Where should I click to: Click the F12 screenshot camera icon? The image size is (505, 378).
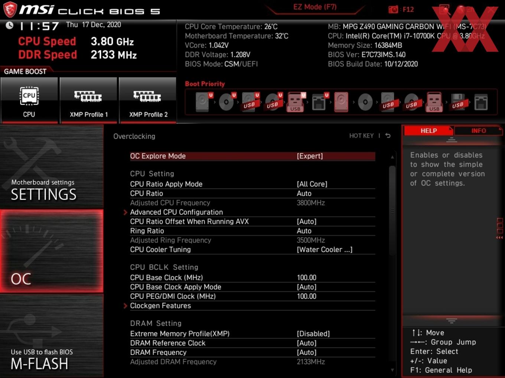coord(393,9)
